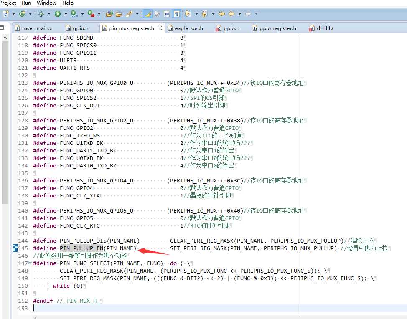Open dropdown next to New C file icon
The height and width of the screenshot is (319, 407).
13,14
